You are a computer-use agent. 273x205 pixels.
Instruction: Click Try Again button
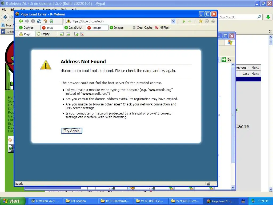click(x=71, y=131)
